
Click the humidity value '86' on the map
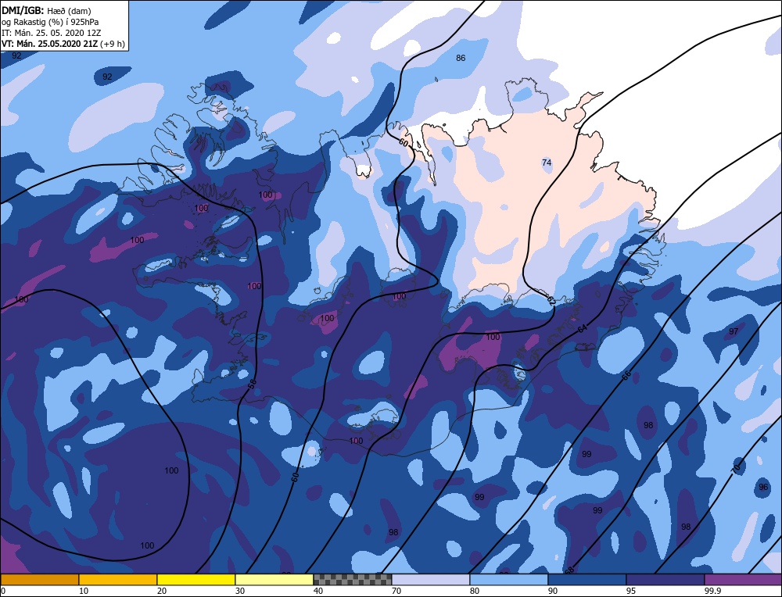[461, 58]
